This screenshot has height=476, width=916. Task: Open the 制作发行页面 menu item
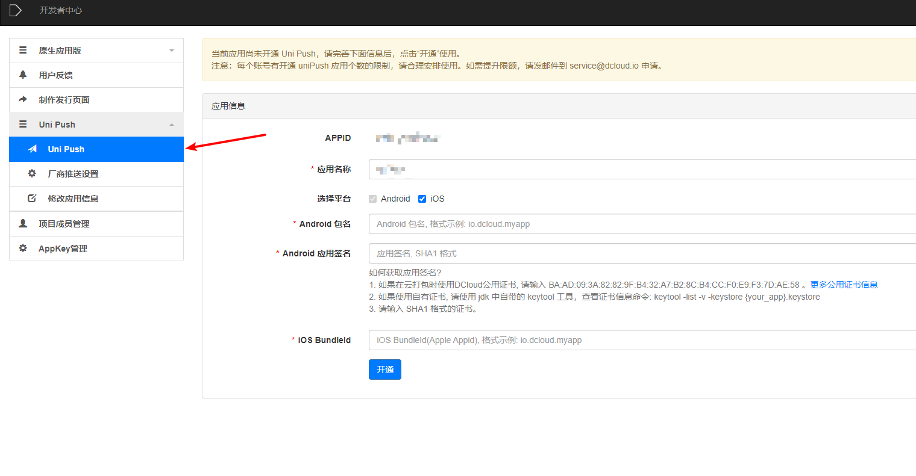coord(96,100)
